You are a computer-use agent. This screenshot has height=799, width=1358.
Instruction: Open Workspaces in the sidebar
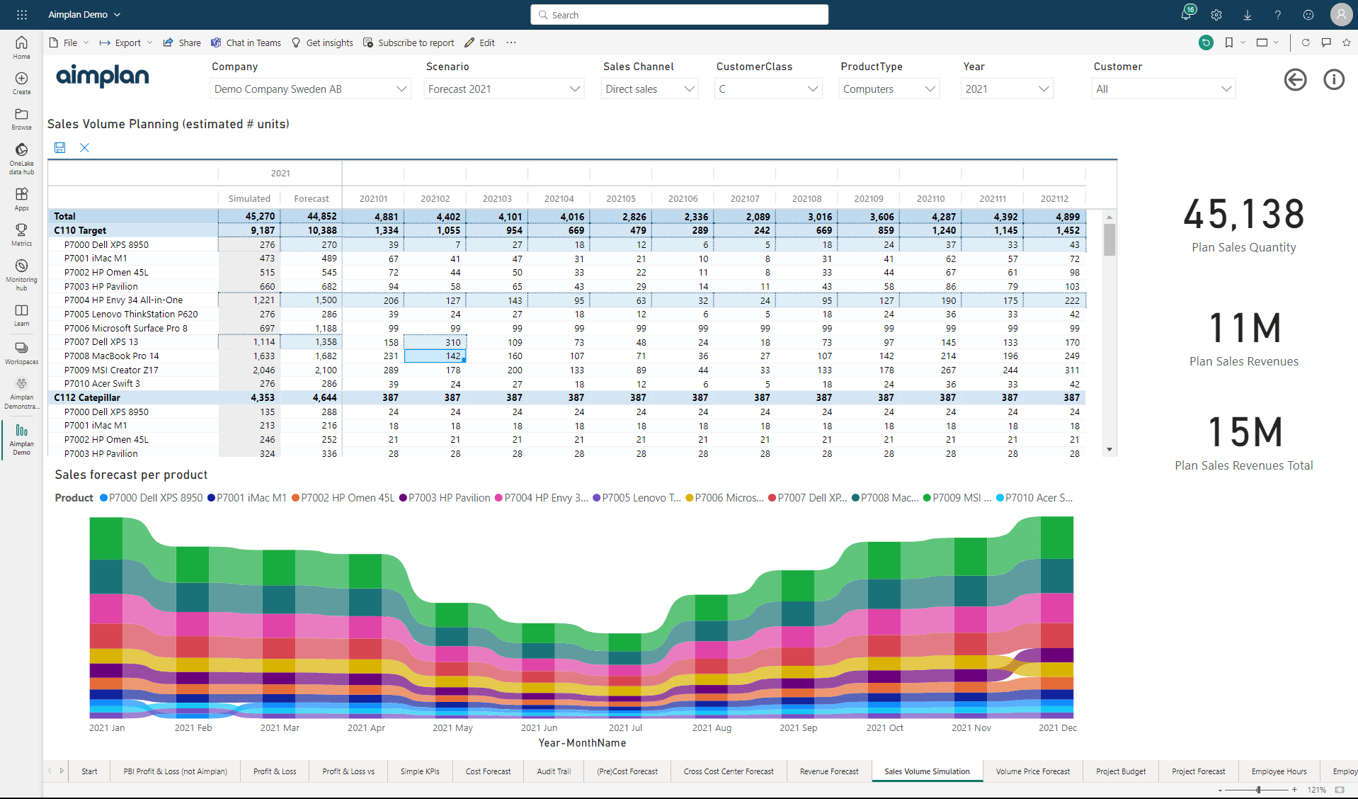tap(21, 353)
